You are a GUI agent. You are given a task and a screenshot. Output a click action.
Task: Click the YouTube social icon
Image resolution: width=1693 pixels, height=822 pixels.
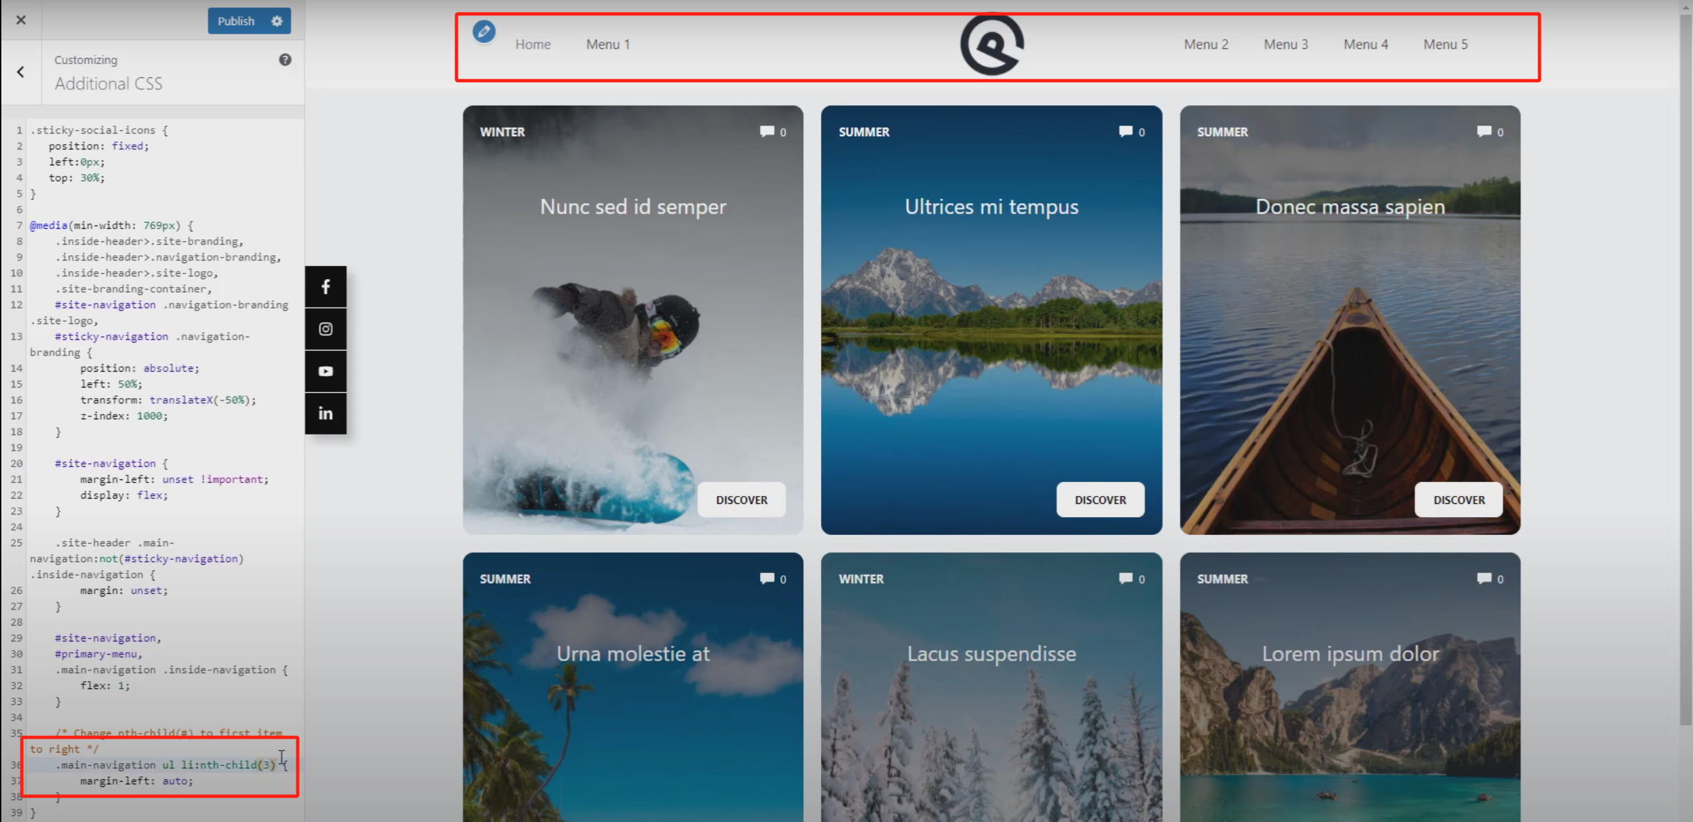325,371
